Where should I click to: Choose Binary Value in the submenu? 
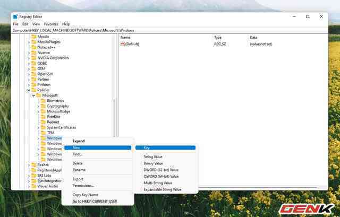tap(165, 163)
